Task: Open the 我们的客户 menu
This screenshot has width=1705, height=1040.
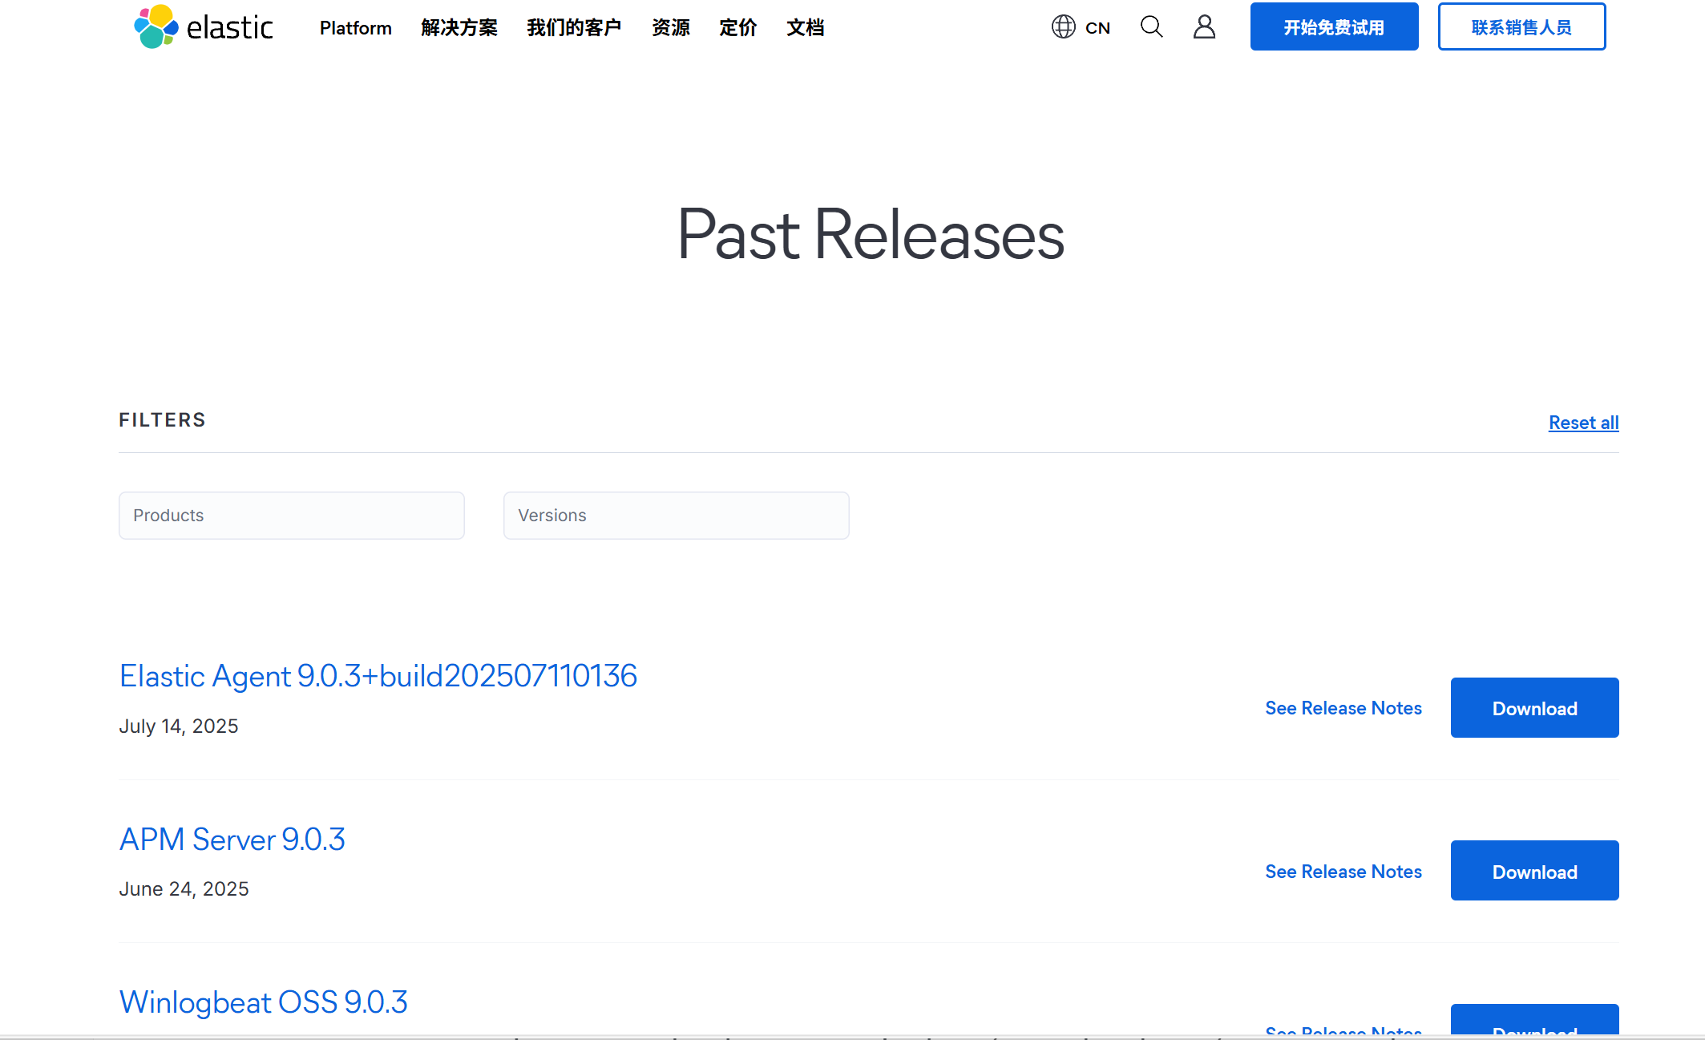Action: (x=574, y=28)
